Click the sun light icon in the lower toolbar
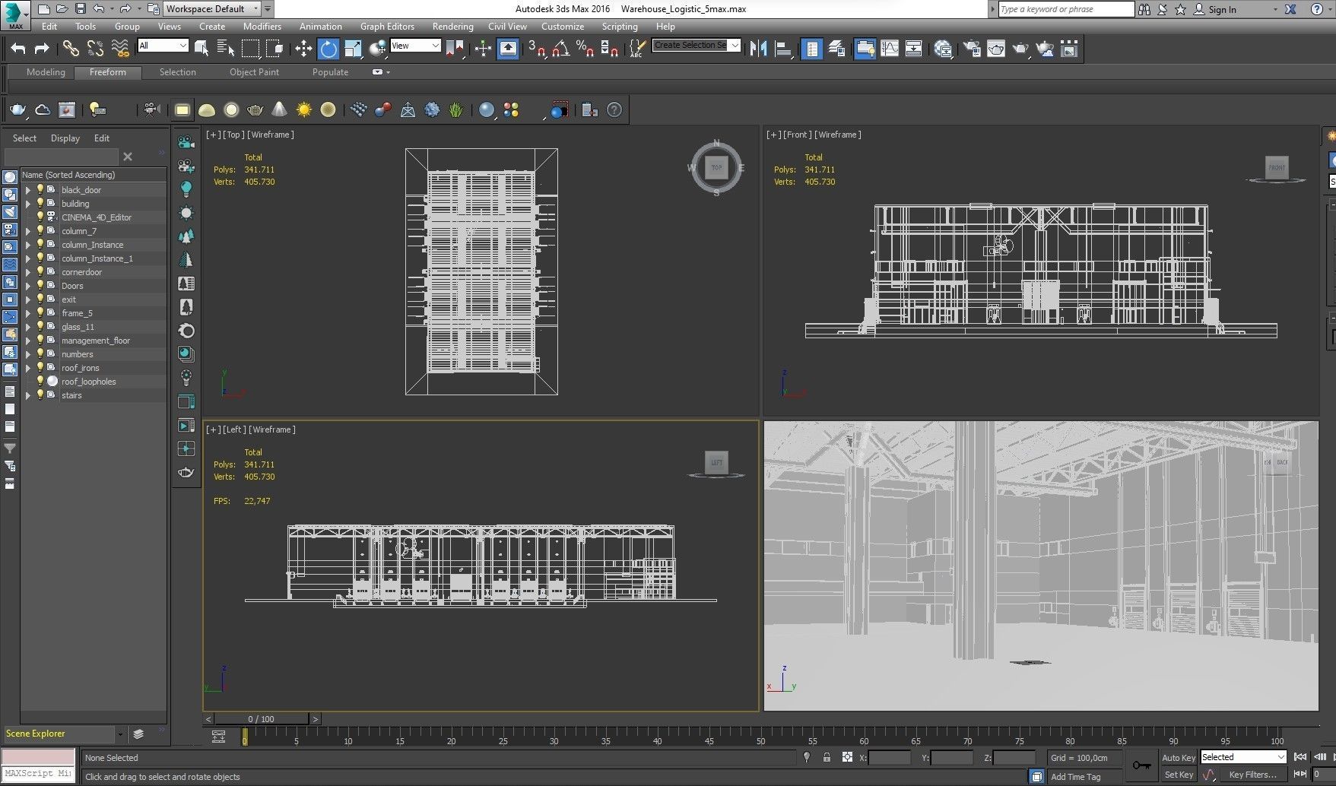Image resolution: width=1336 pixels, height=786 pixels. click(x=304, y=110)
